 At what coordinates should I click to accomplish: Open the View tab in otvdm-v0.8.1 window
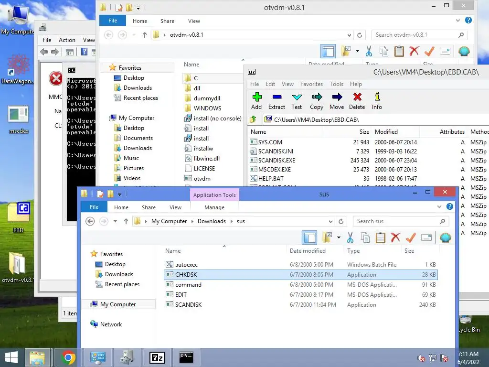point(194,21)
